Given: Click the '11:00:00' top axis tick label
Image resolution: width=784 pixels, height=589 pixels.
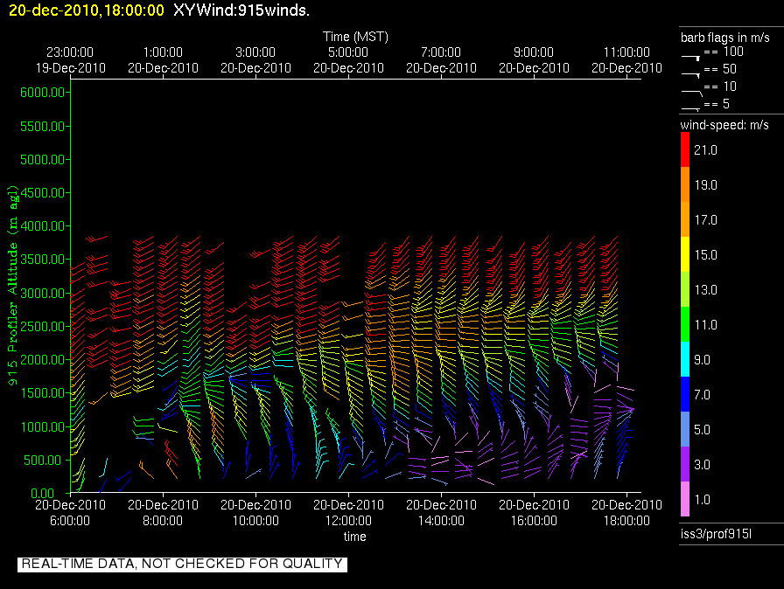Looking at the screenshot, I should [626, 52].
